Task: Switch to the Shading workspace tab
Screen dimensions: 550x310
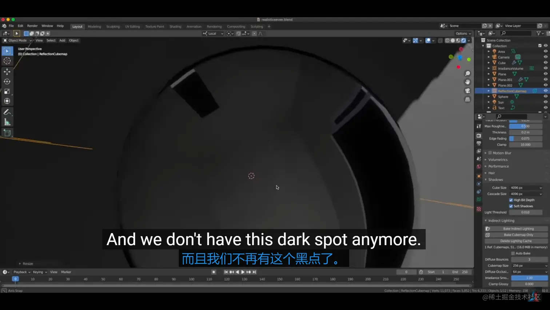Action: (x=175, y=26)
